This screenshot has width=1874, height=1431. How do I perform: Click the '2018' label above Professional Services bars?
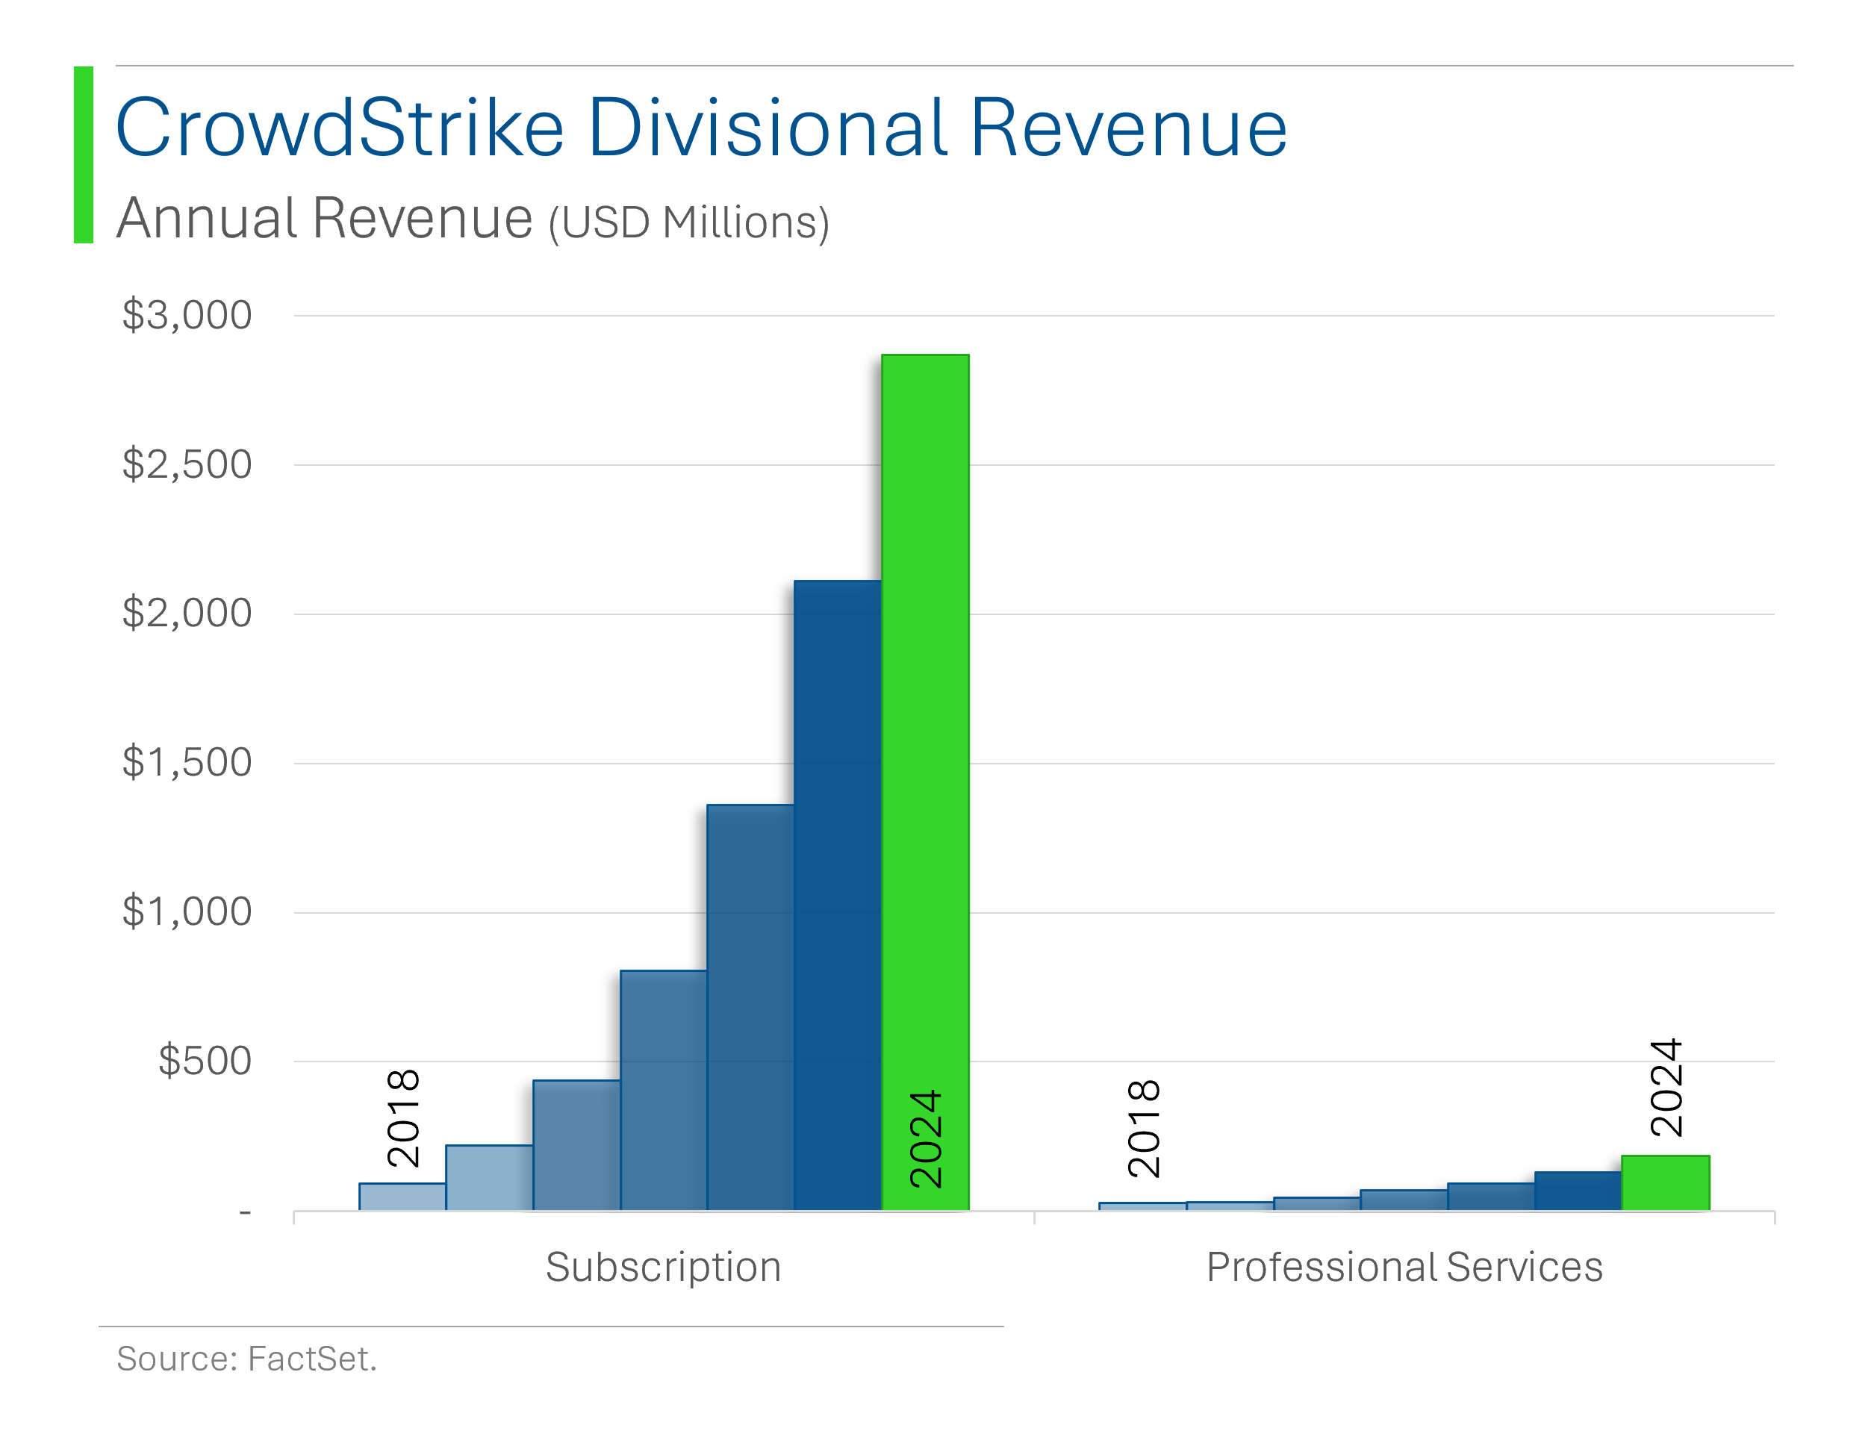click(1143, 1129)
